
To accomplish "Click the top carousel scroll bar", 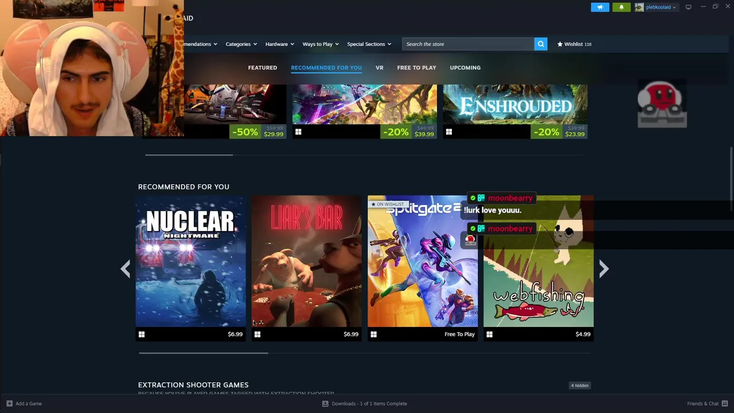I will pos(189,155).
